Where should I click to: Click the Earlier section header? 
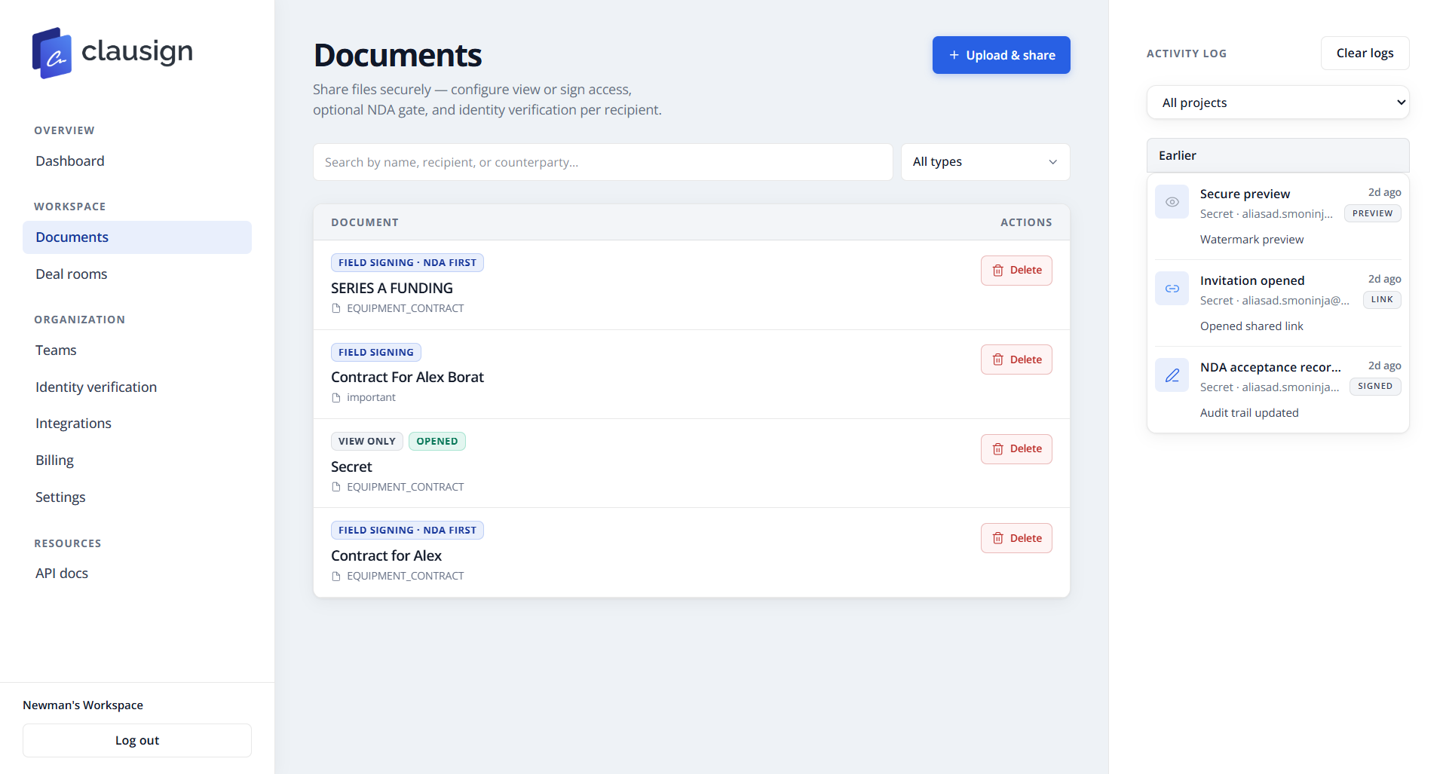point(1278,155)
